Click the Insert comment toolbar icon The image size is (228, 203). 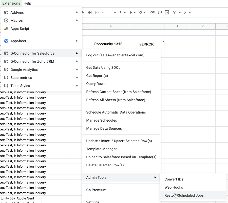[160, 12]
